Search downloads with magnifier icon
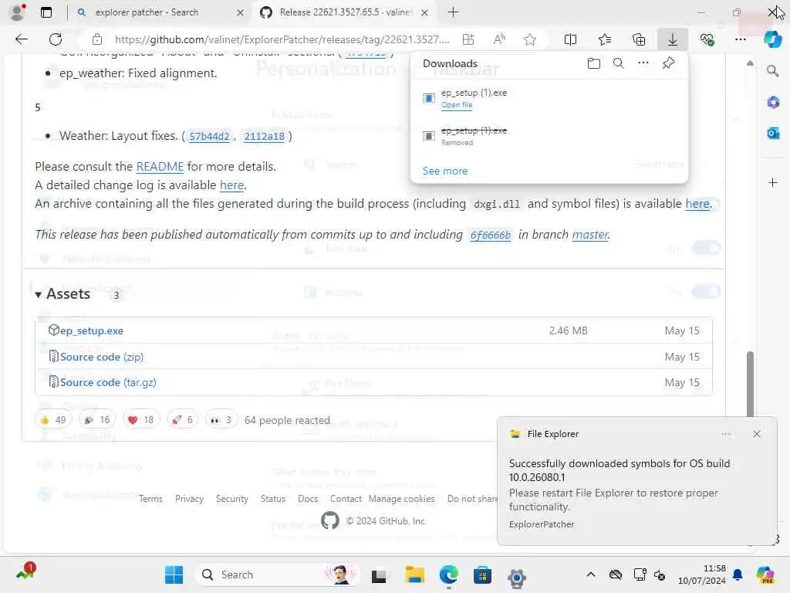This screenshot has height=593, width=790. [x=618, y=63]
